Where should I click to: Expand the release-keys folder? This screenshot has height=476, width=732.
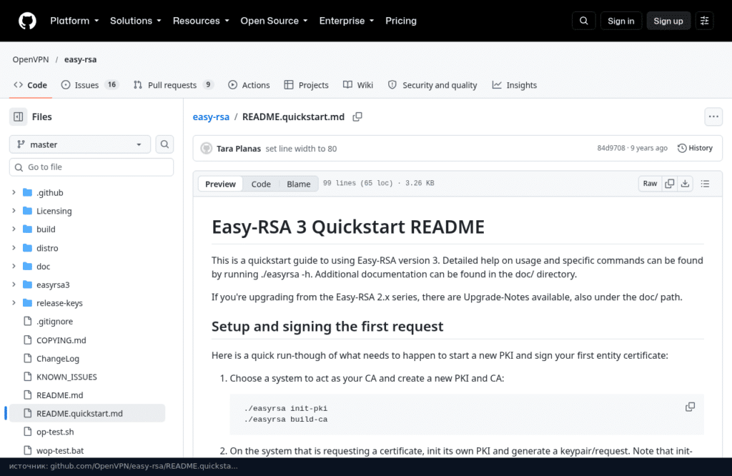pos(14,303)
